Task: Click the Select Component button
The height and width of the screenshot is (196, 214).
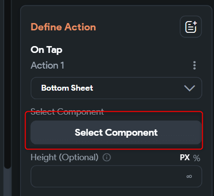Action: 116,132
